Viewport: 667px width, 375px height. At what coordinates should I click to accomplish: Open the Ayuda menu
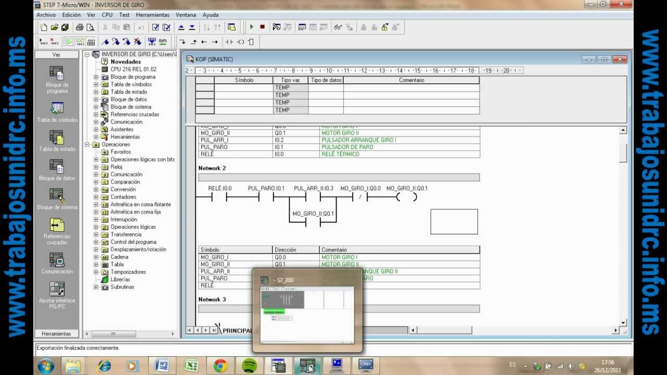pos(211,15)
